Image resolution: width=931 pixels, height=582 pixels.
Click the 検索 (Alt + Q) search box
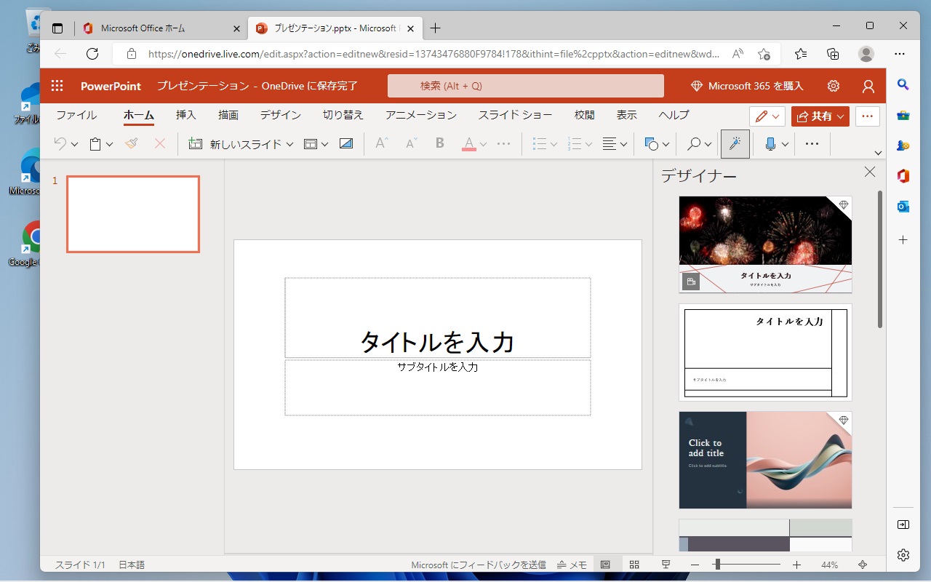pos(526,86)
